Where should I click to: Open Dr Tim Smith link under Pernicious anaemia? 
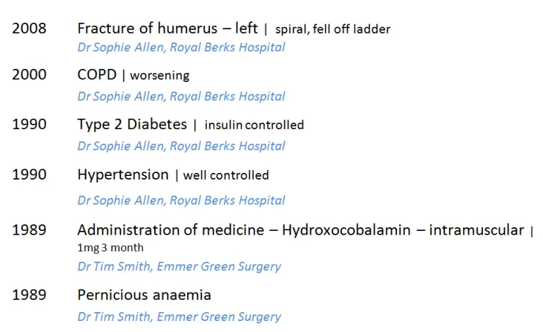click(179, 317)
